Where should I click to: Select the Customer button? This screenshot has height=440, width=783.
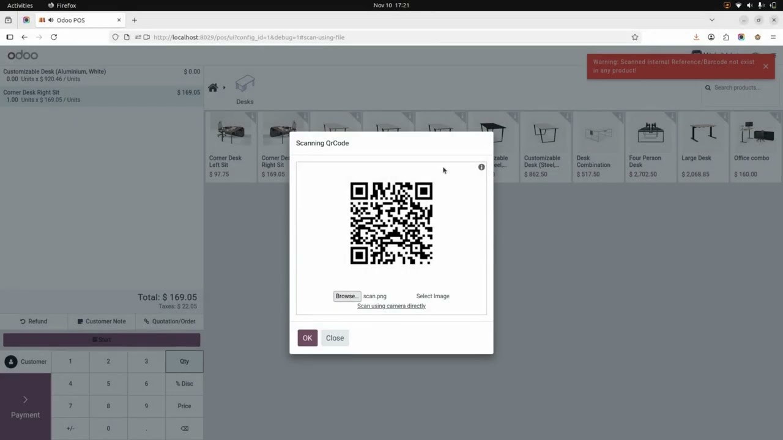pyautogui.click(x=26, y=362)
